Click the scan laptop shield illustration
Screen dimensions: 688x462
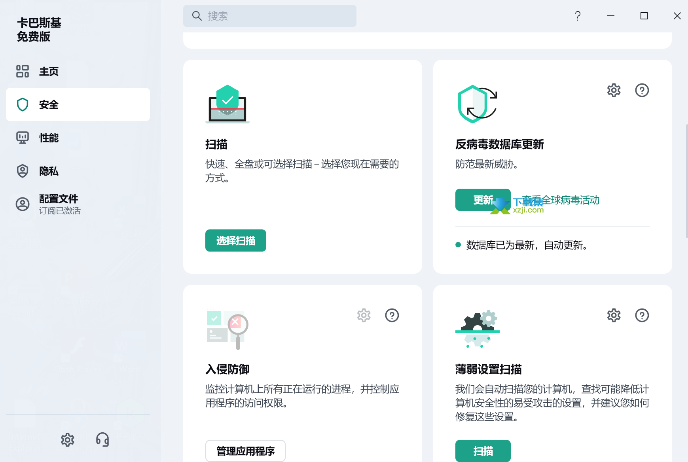[227, 104]
